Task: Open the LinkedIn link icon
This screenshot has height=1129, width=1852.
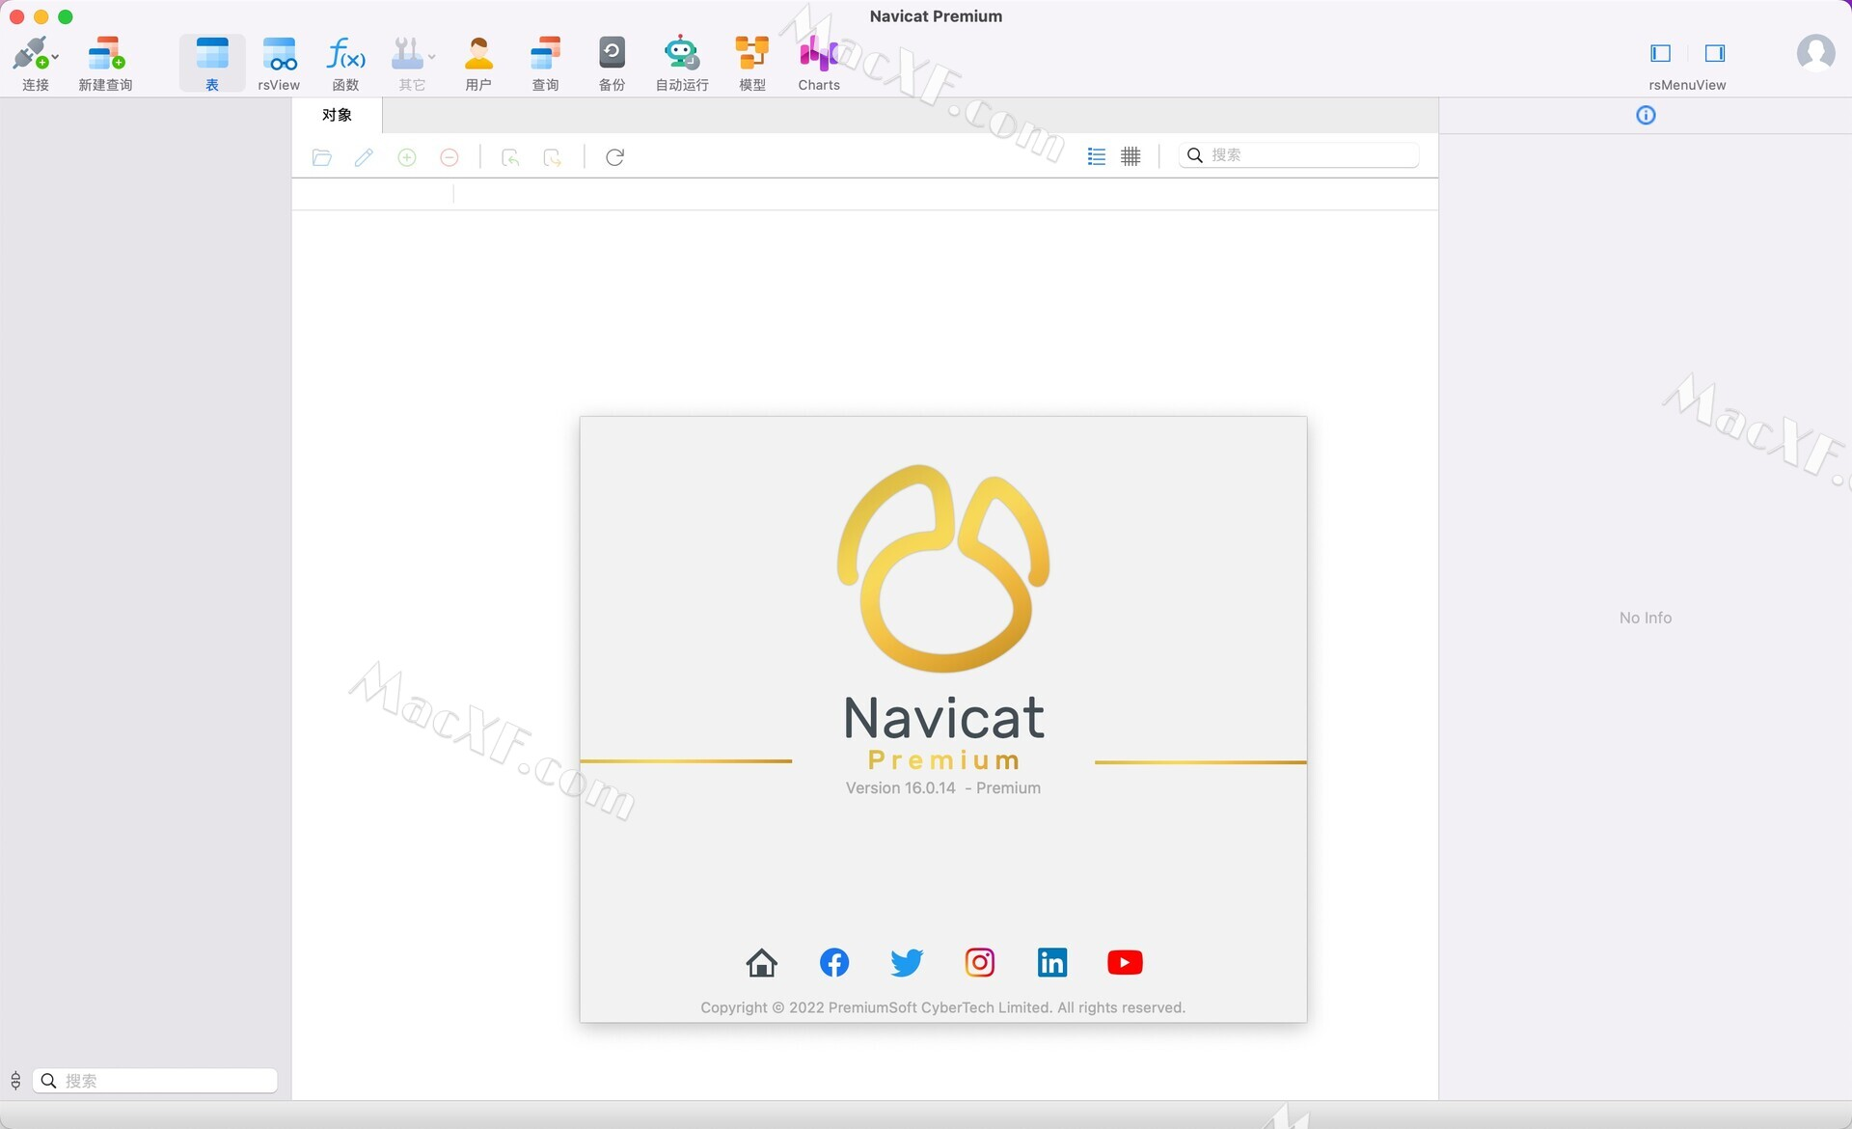Action: [1052, 962]
